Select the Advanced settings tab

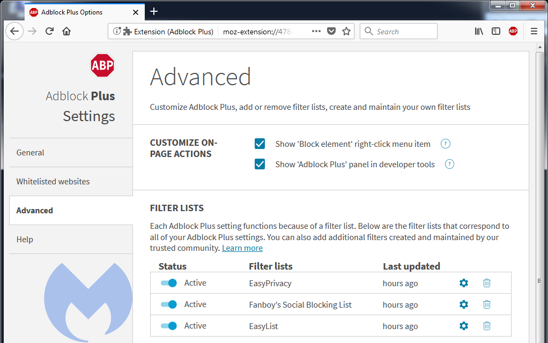pyautogui.click(x=71, y=211)
